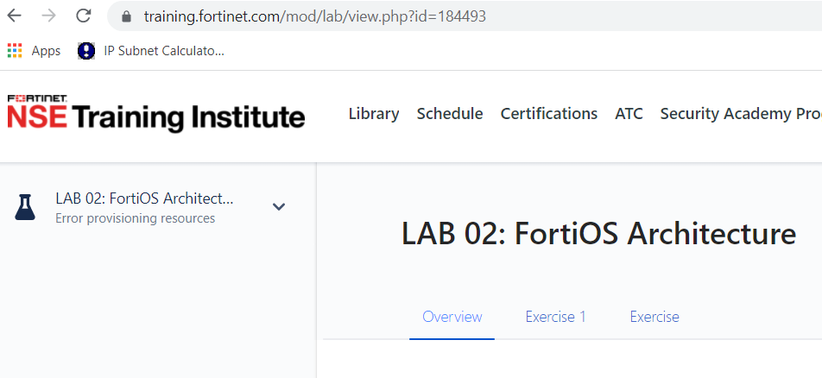This screenshot has width=822, height=378.
Task: Open the Security Academy Program menu
Action: tap(741, 114)
